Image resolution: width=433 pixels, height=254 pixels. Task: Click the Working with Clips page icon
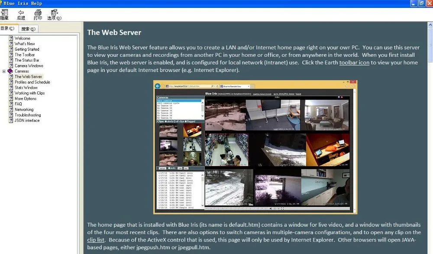point(11,93)
